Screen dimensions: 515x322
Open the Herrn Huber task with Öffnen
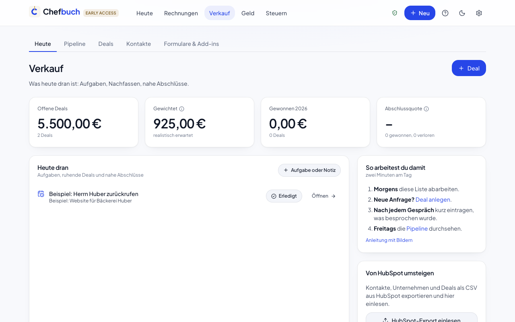tap(324, 196)
